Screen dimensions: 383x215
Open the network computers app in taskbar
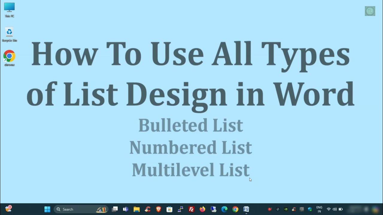pyautogui.click(x=180, y=209)
